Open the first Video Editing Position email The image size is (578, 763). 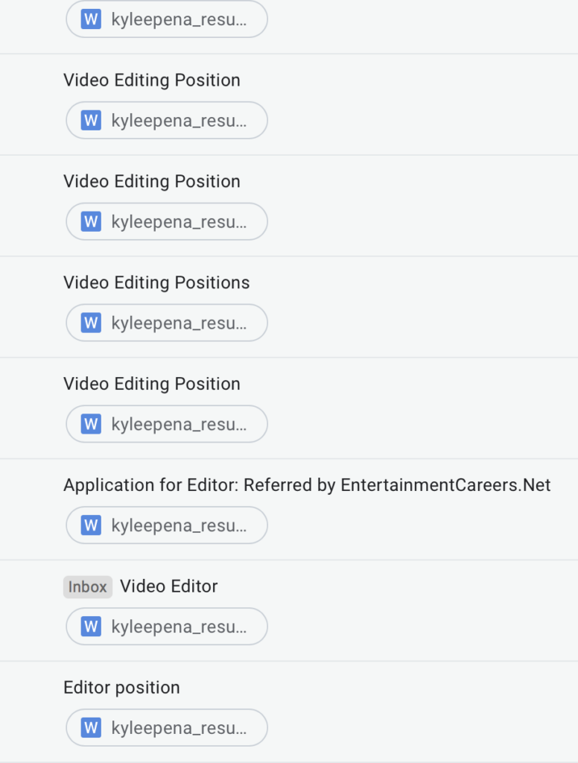152,80
